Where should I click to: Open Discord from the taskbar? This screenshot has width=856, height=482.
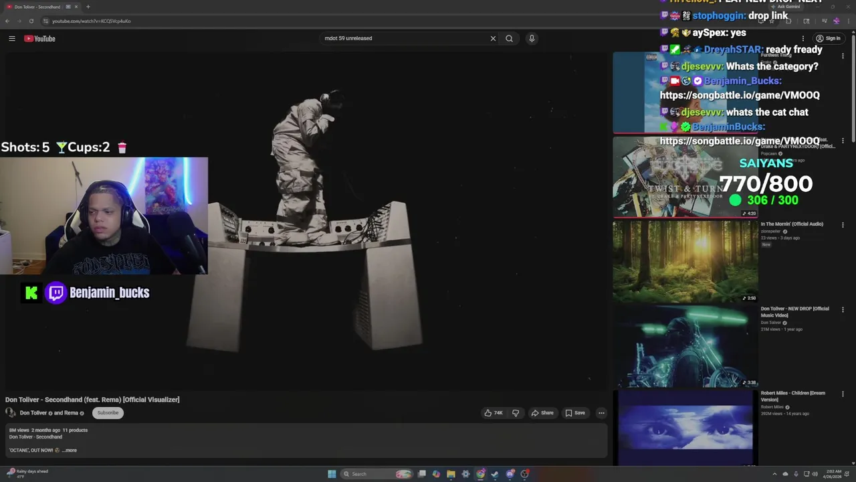click(510, 474)
